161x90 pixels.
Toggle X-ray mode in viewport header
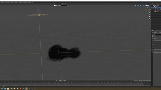pos(144,5)
